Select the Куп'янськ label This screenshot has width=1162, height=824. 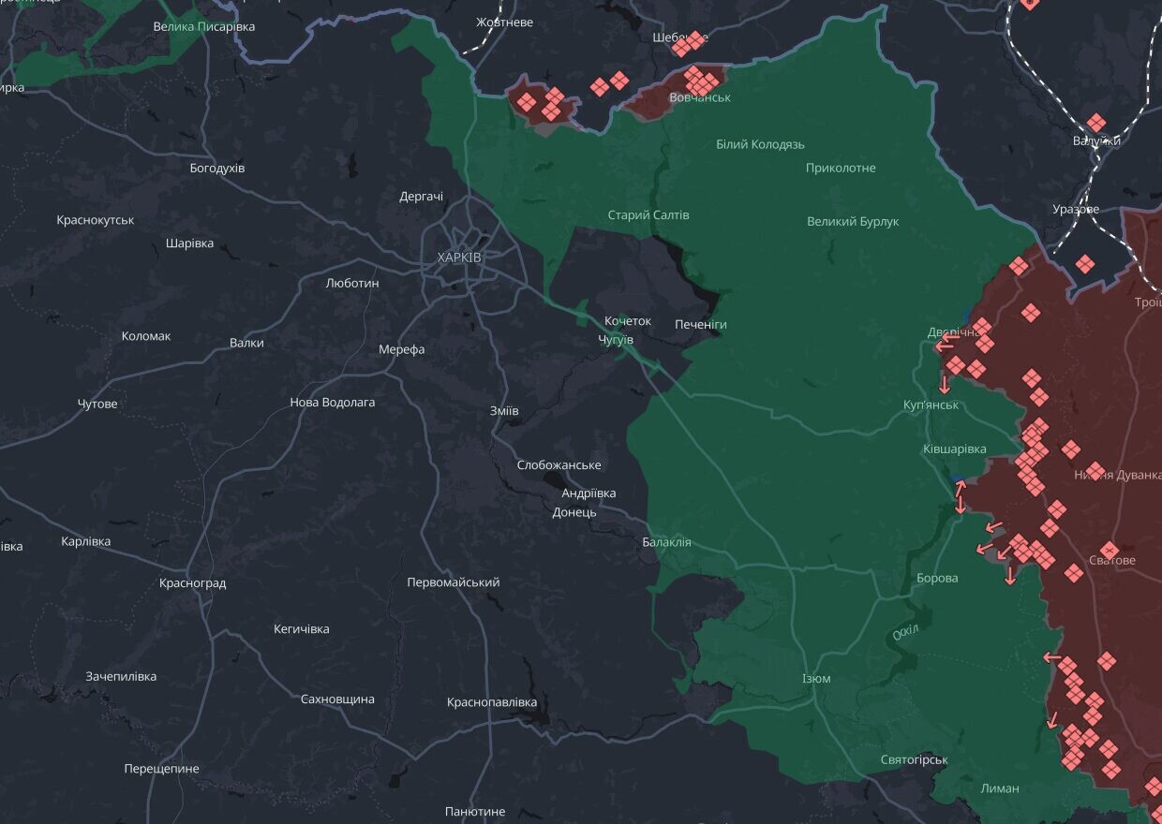[x=931, y=405]
